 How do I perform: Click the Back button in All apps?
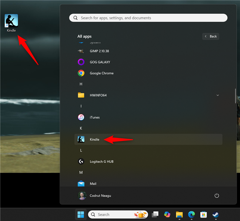tap(211, 36)
